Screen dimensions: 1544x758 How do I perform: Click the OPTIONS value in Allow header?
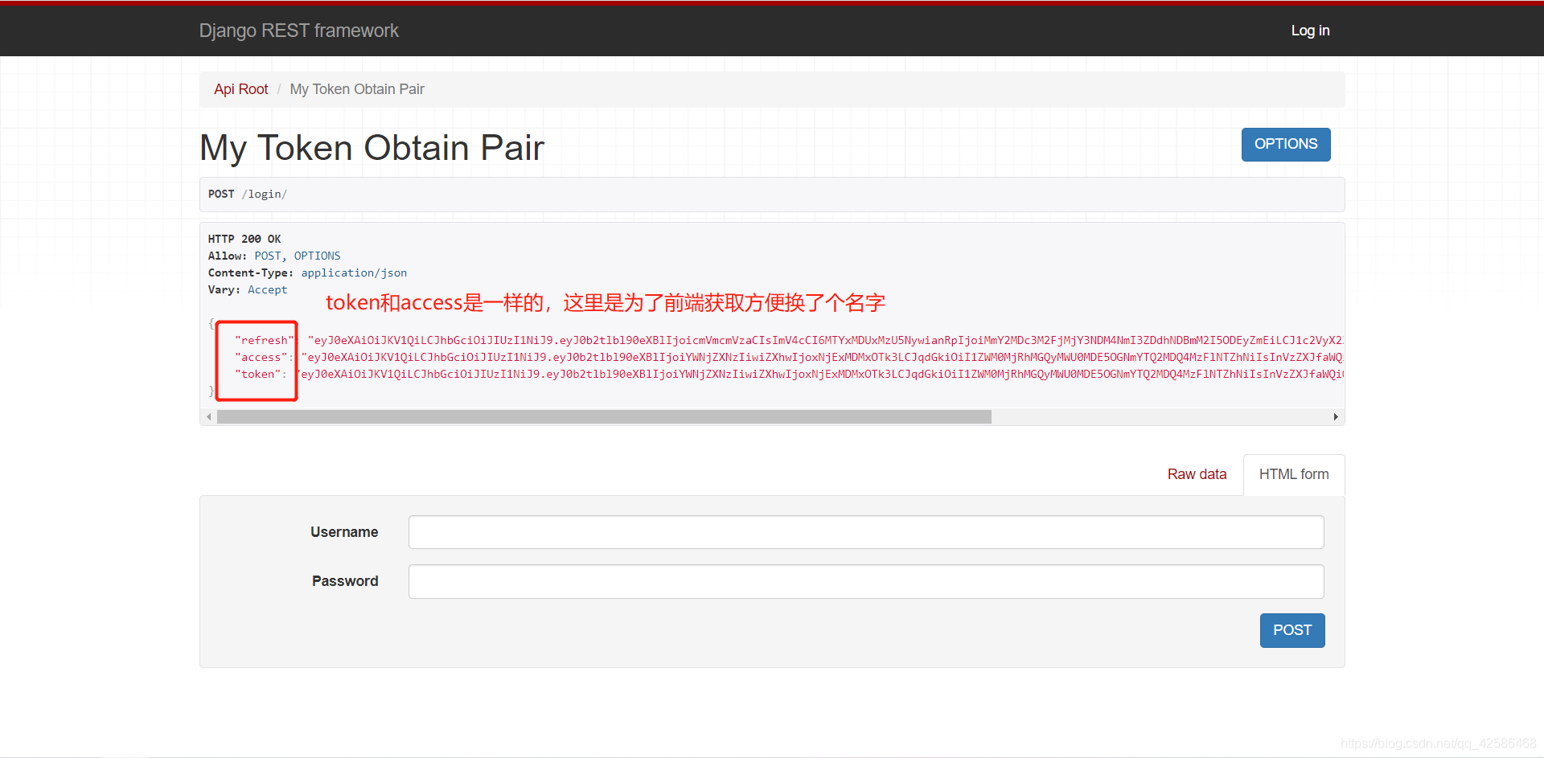[x=317, y=256]
